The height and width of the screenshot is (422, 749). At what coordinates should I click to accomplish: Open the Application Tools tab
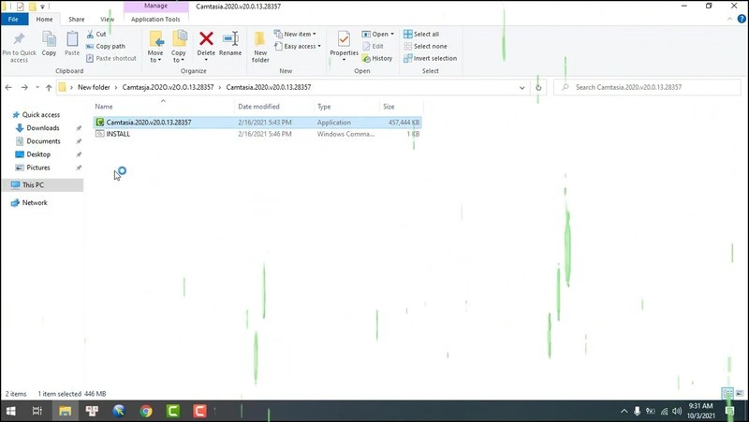coord(155,19)
